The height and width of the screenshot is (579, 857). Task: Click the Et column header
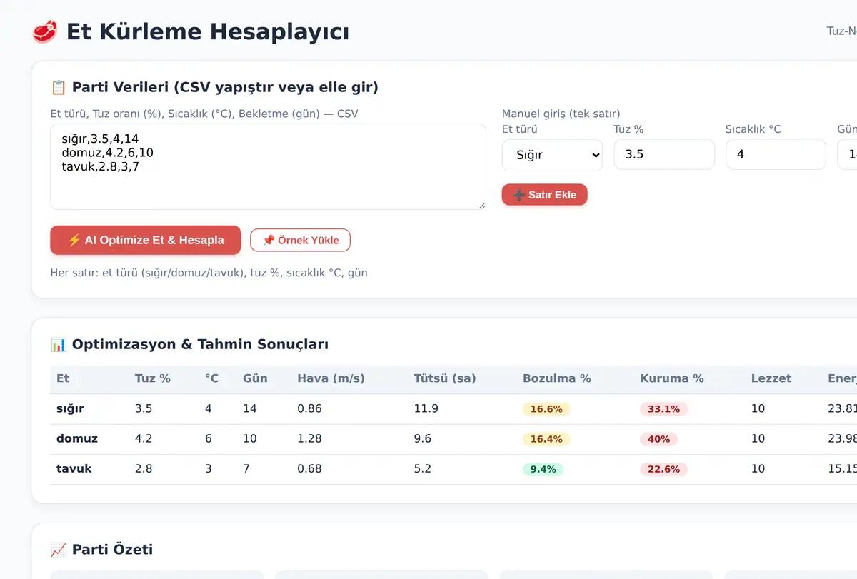(63, 378)
